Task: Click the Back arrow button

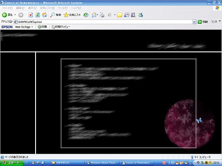Action: [x=7, y=15]
